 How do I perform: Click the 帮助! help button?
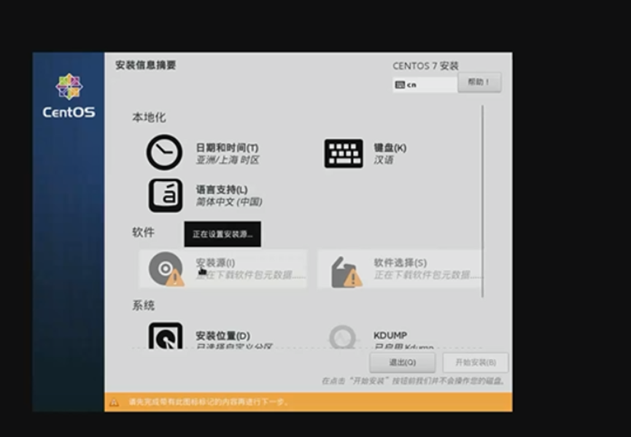point(479,82)
